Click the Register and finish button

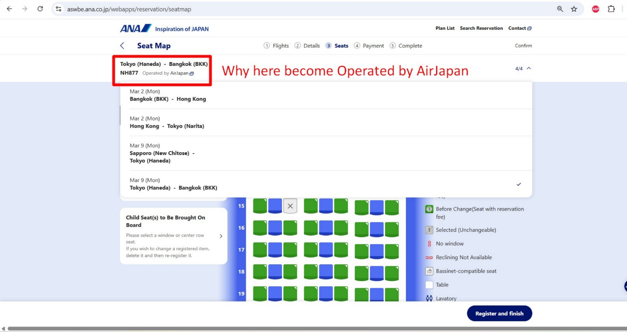pos(499,313)
